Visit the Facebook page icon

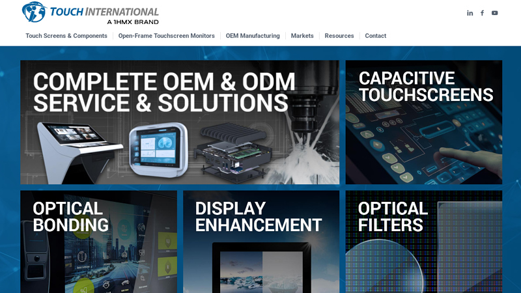482,13
